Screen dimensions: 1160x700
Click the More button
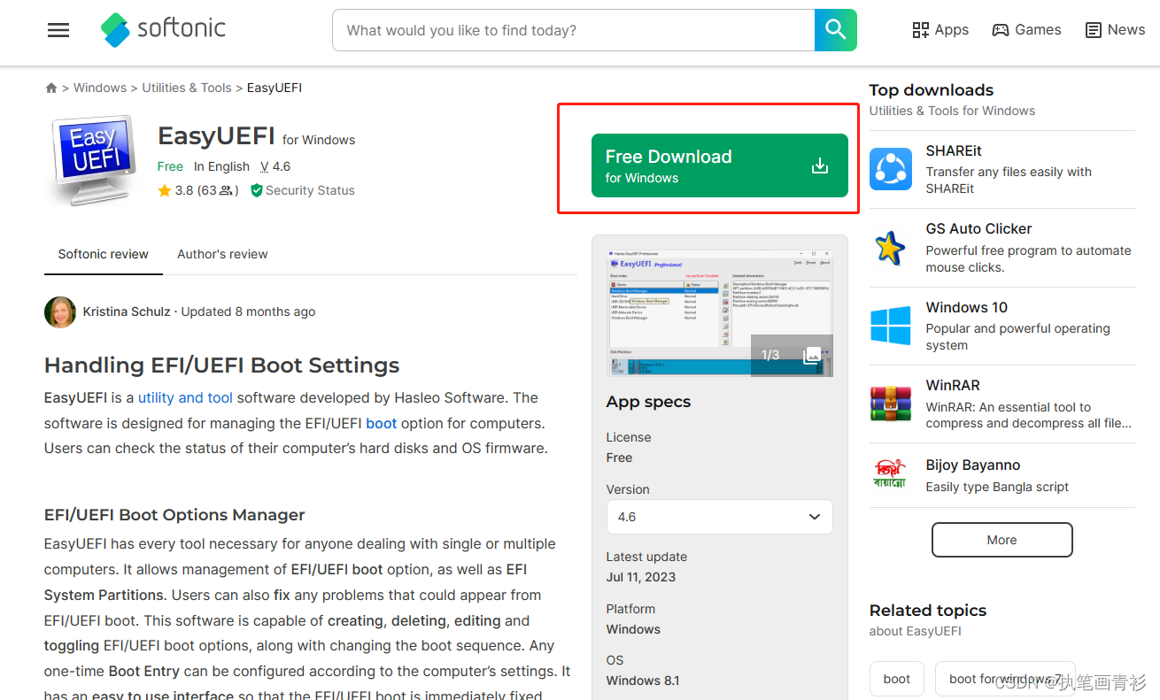click(1002, 540)
